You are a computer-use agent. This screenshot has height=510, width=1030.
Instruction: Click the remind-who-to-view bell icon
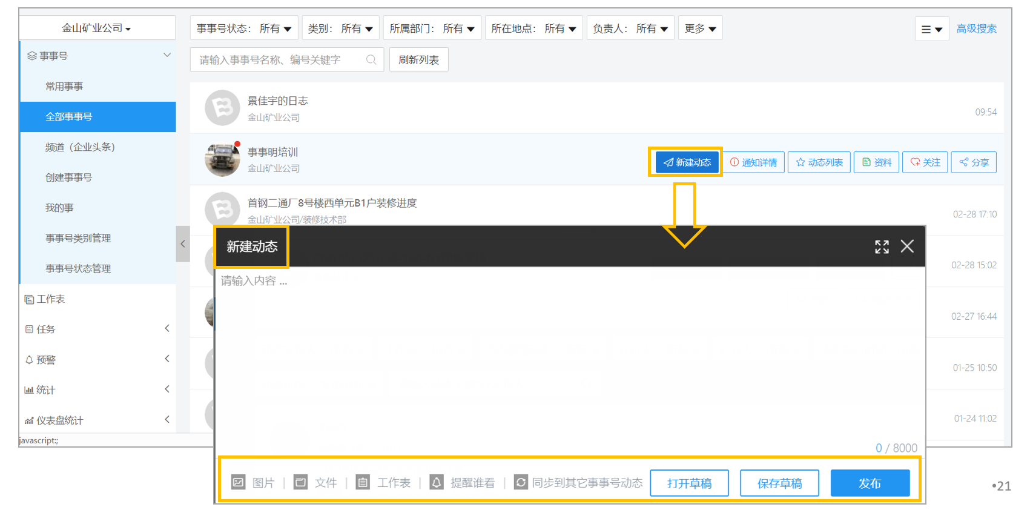click(437, 483)
